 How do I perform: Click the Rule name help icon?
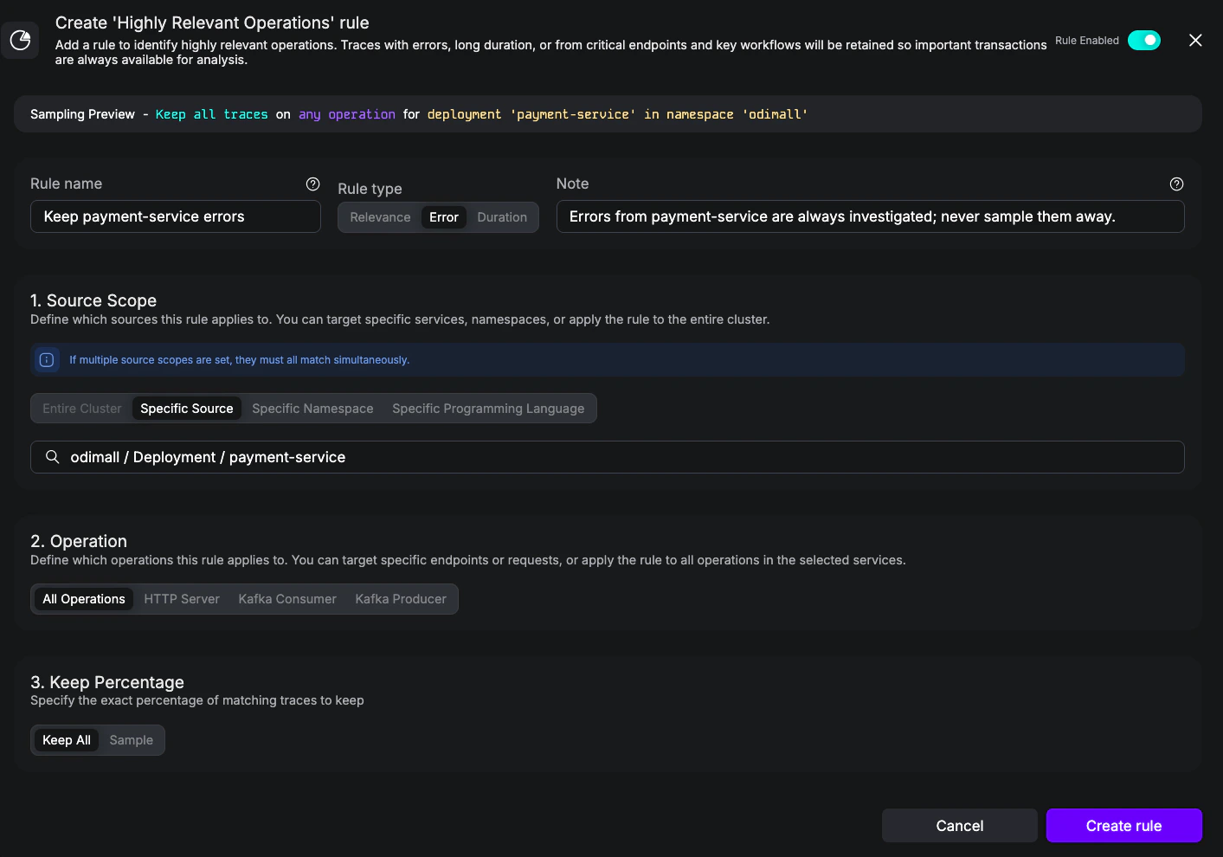[x=313, y=184]
